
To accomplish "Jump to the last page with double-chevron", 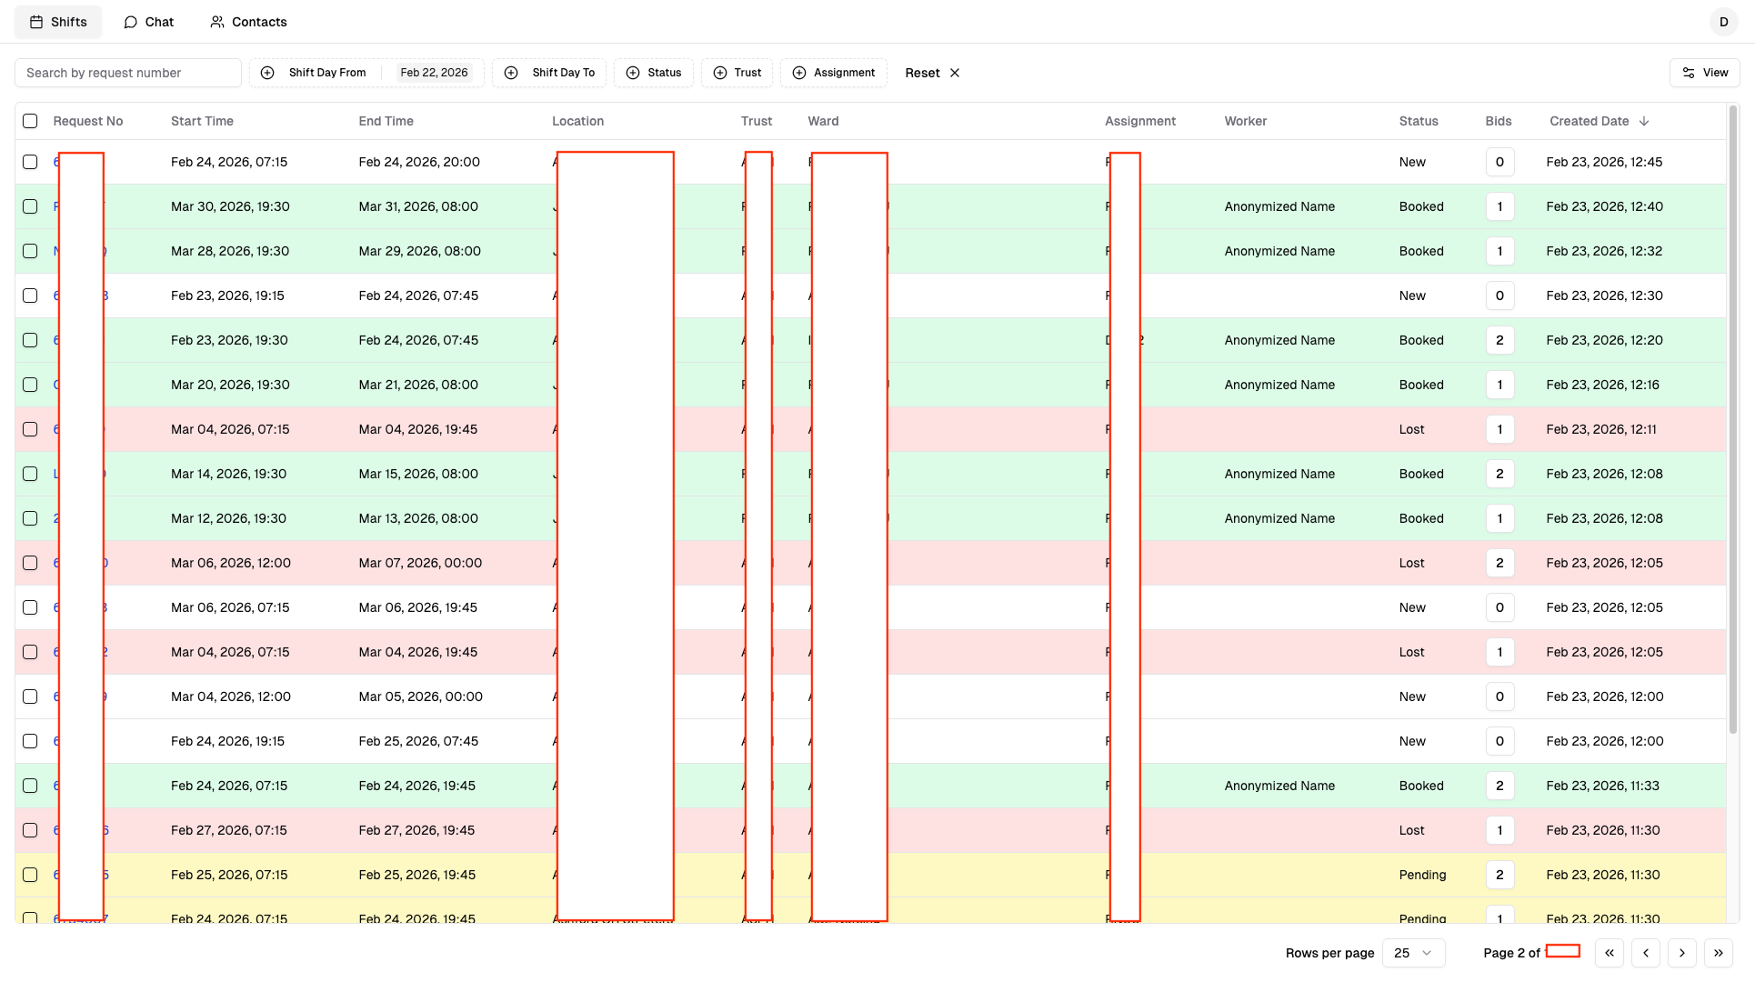I will point(1719,953).
